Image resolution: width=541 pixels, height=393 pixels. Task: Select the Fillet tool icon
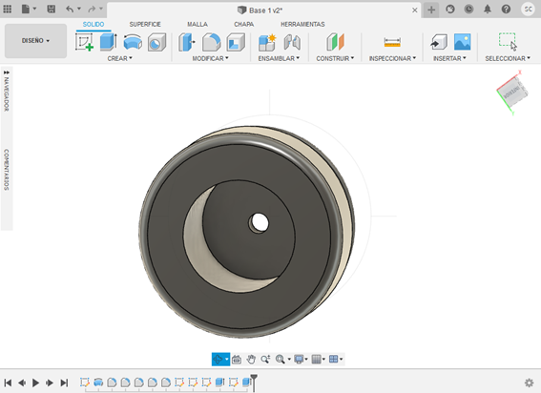coord(211,42)
